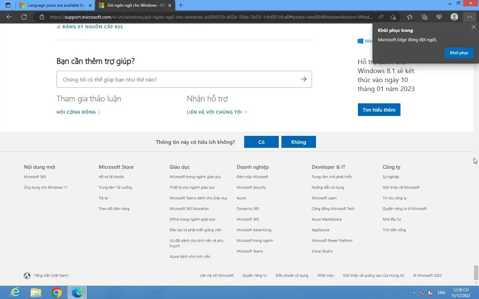Screen dimensions: 479x299
Task: Open Ứng dụng cho Windows 11 link
Action: pos(46,187)
